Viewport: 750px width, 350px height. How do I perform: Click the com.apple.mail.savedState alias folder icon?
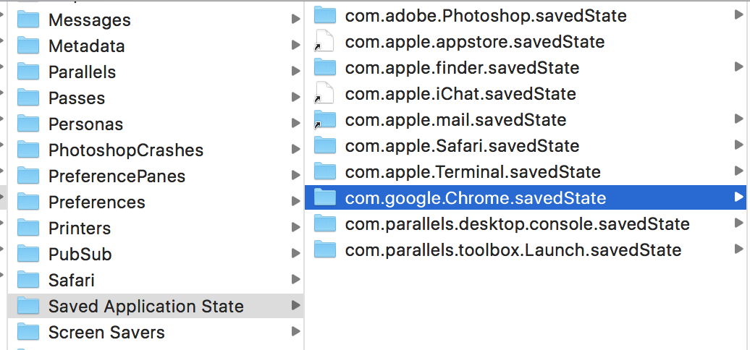pos(325,119)
